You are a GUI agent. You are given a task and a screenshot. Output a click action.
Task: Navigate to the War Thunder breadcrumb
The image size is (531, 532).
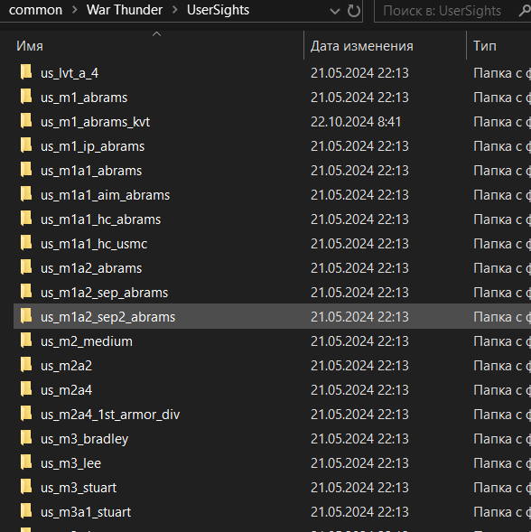(125, 10)
